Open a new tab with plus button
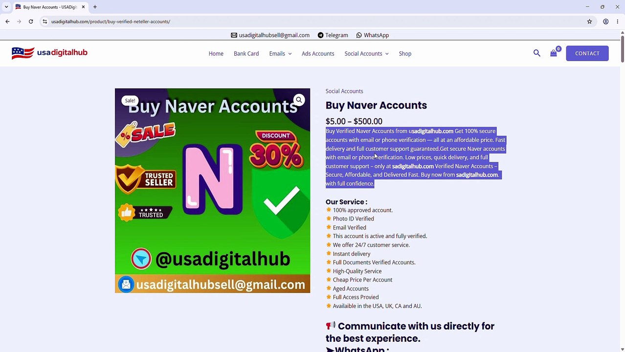Viewport: 625px width, 352px height. 95,7
